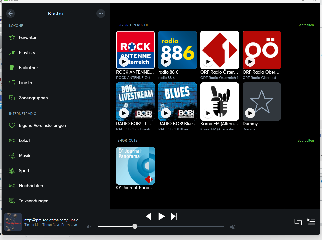Viewport: 322px width, 240px height.
Task: Click the 'Ö1 Journal-Pano…' shortcut label
Action: click(x=135, y=188)
